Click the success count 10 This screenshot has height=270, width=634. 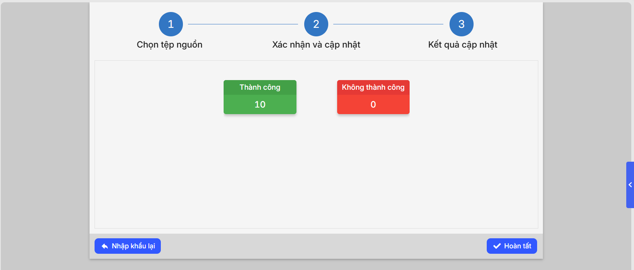(260, 104)
